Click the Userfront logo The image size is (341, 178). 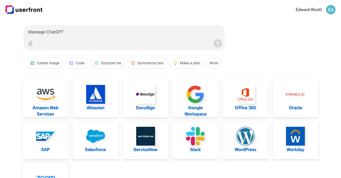point(24,10)
